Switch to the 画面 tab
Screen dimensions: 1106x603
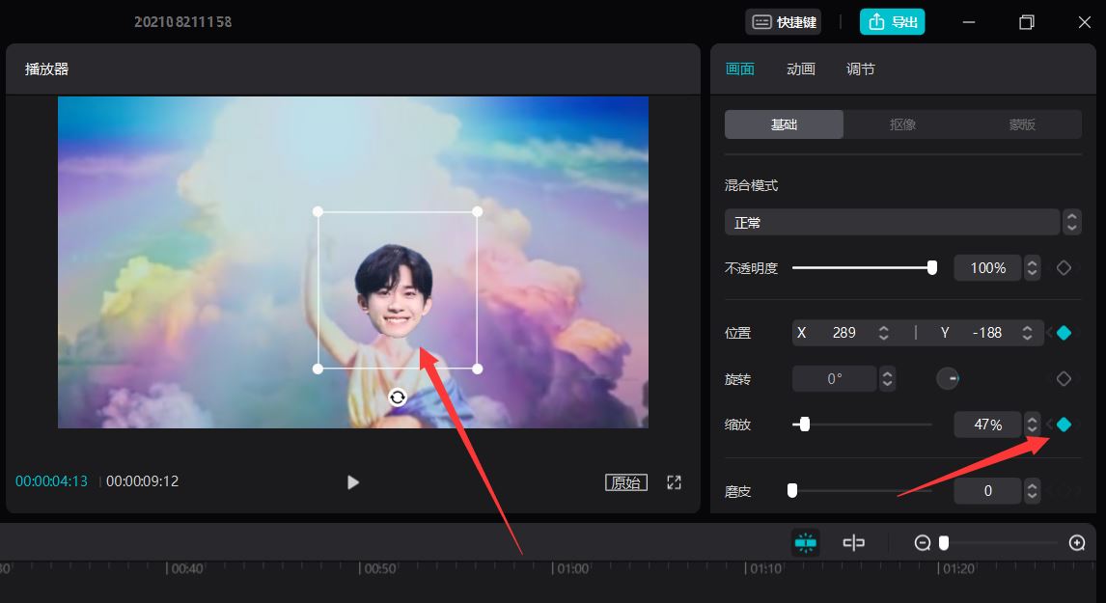pos(740,69)
